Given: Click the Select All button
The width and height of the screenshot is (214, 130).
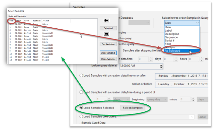Looking at the screenshot, I should pos(108,28).
